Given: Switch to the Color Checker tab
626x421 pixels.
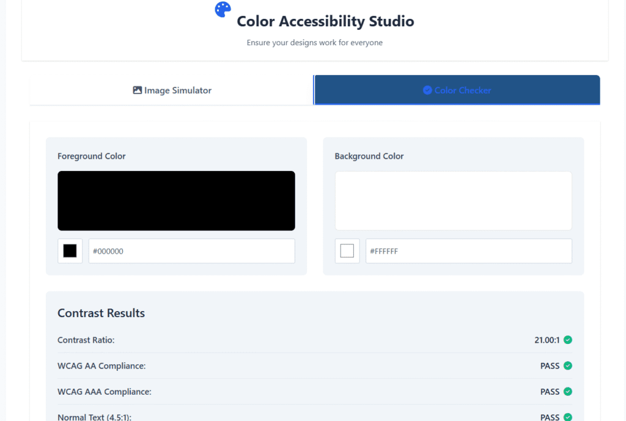Looking at the screenshot, I should click(x=457, y=90).
